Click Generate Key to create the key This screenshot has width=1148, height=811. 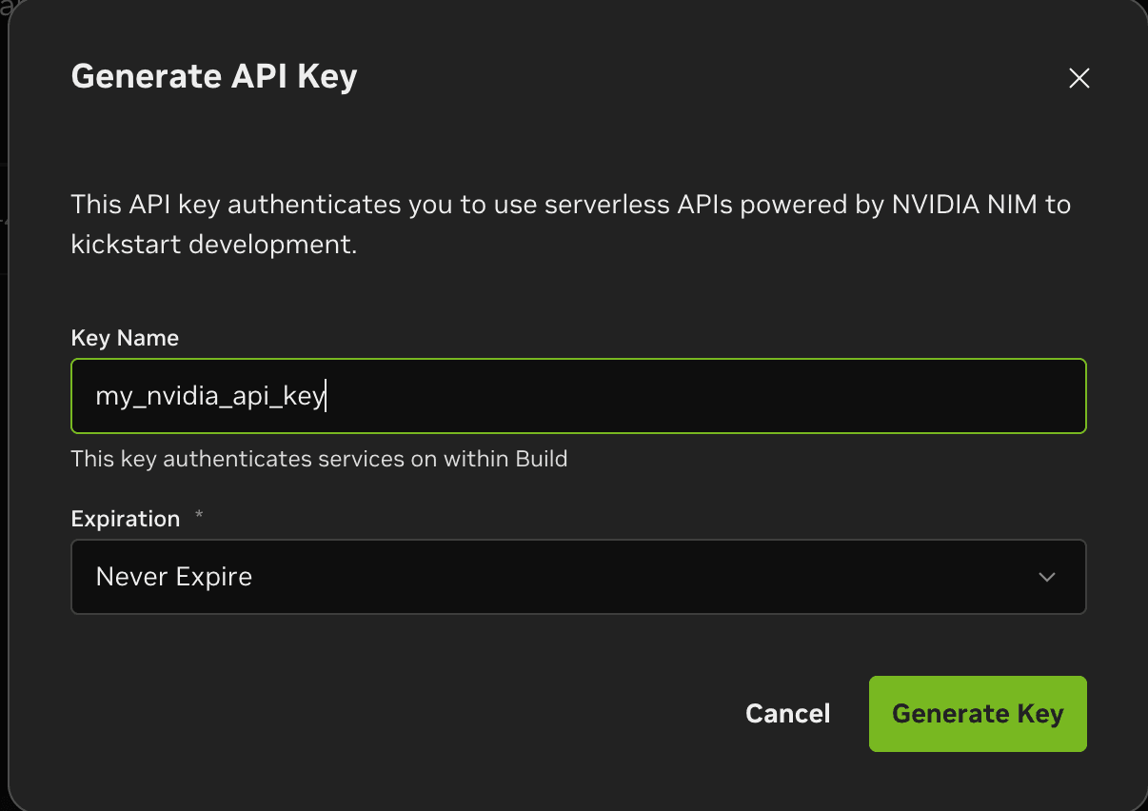978,713
